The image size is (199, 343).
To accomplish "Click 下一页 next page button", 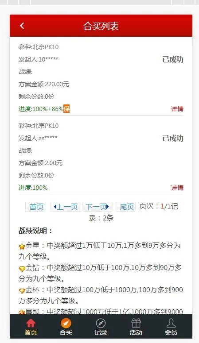I will [x=98, y=207].
